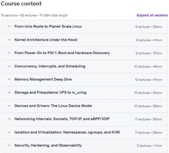
Task: Open Memory Management Deep Dive chevron
Action: pos(9,79)
